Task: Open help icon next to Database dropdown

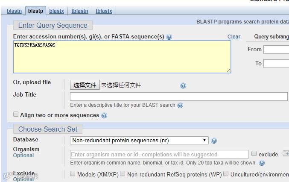Action: point(214,141)
